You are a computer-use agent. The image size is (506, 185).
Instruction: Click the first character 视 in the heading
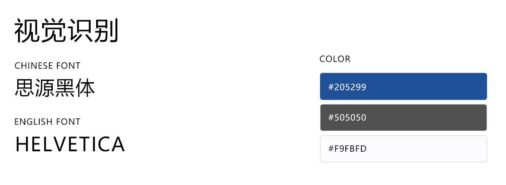27,31
